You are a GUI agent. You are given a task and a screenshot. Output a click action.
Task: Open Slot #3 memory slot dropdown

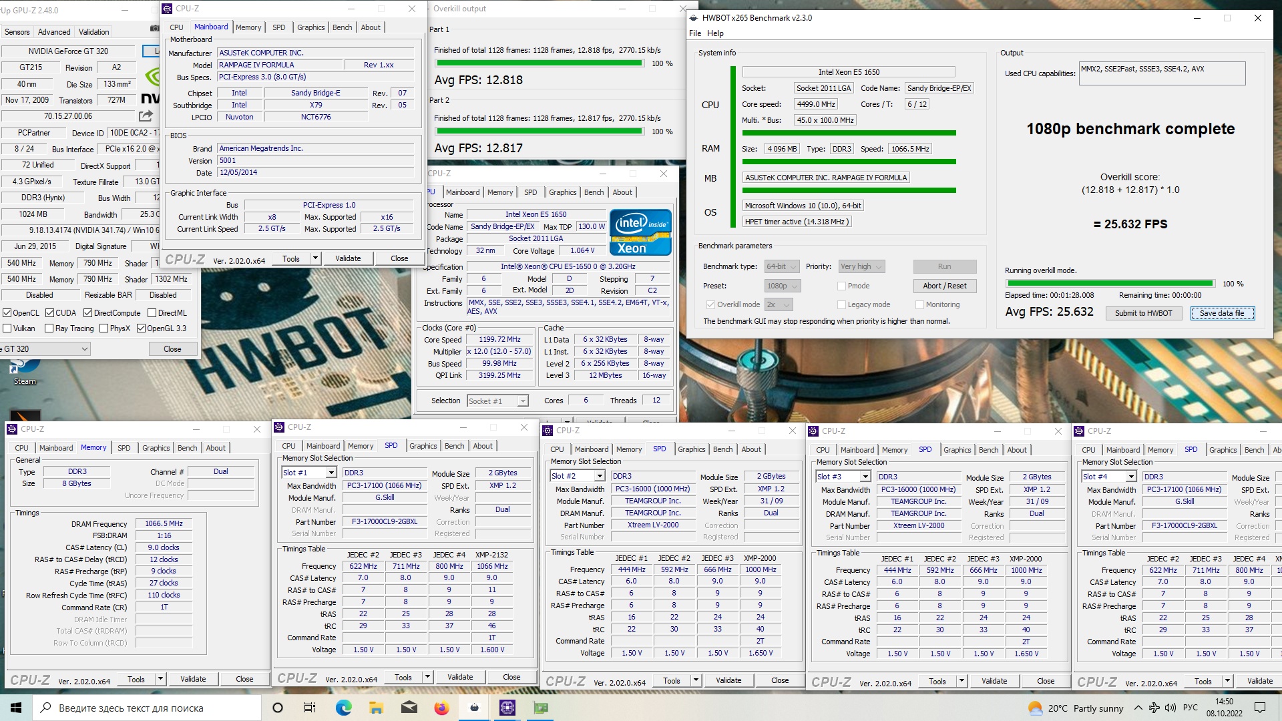[x=843, y=477]
